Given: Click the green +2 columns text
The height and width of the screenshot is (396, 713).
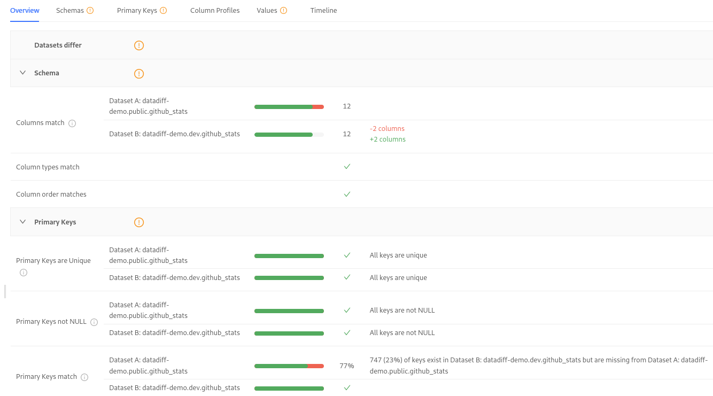Looking at the screenshot, I should (x=387, y=139).
